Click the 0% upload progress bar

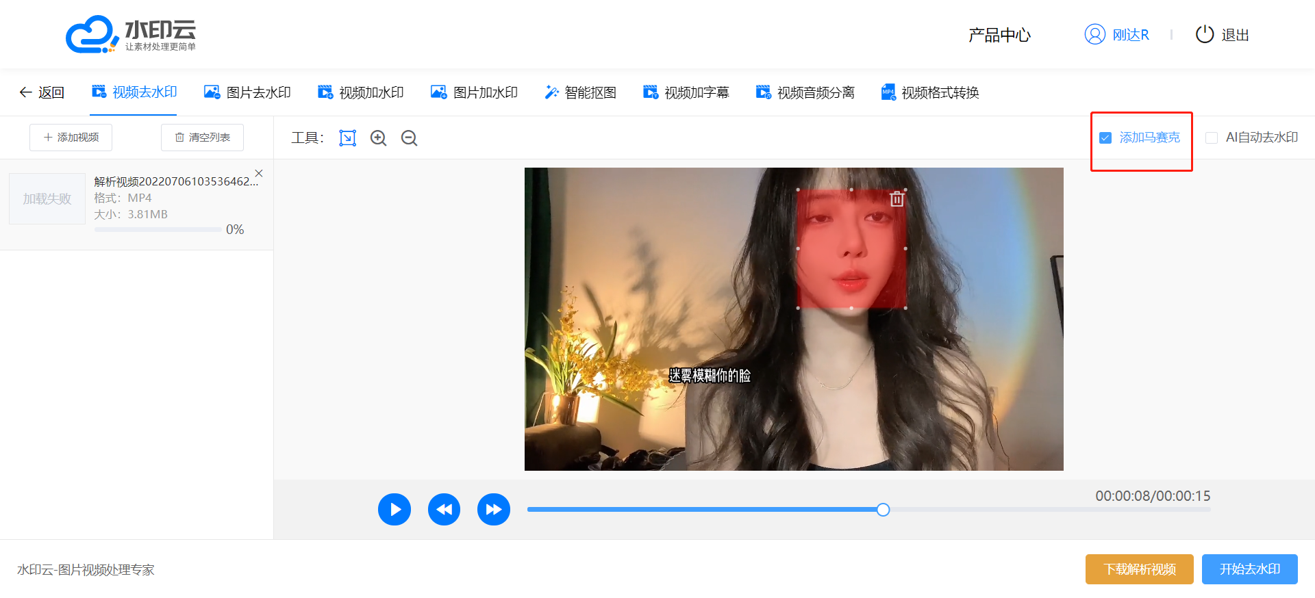coord(158,230)
